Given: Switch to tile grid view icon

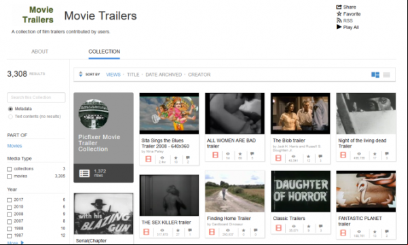Looking at the screenshot, I should coord(375,75).
